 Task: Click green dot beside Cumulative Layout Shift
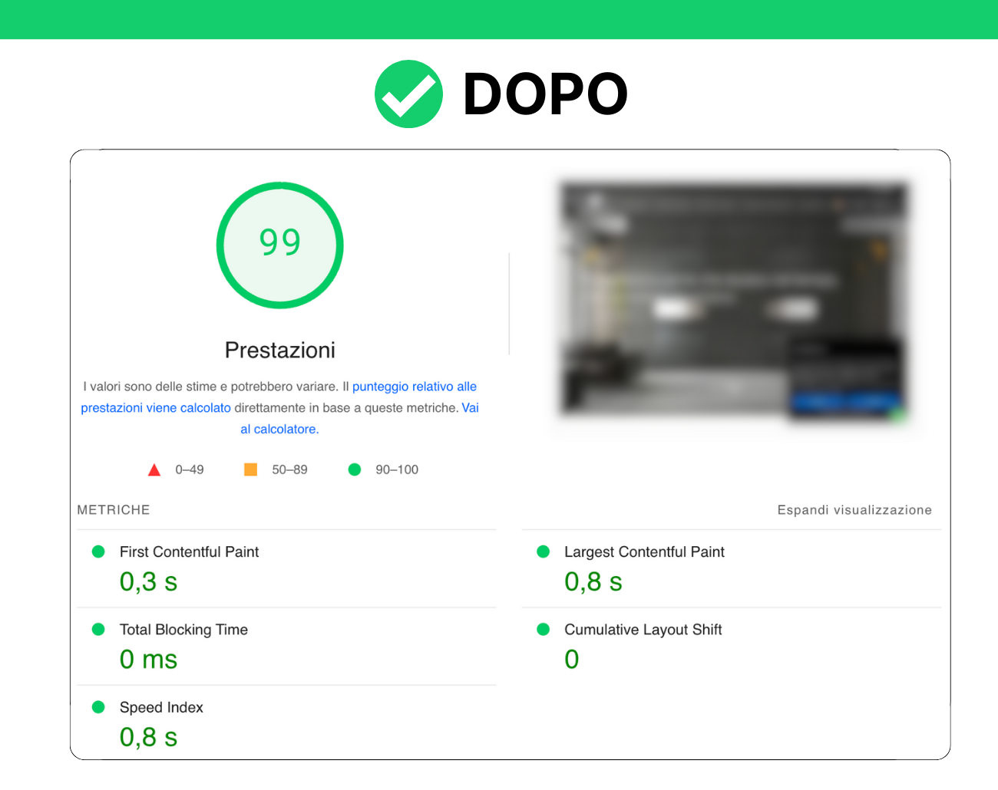pos(544,630)
